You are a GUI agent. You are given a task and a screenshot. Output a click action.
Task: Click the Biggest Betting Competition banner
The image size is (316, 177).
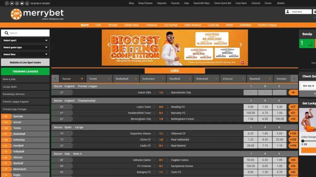pos(175,48)
